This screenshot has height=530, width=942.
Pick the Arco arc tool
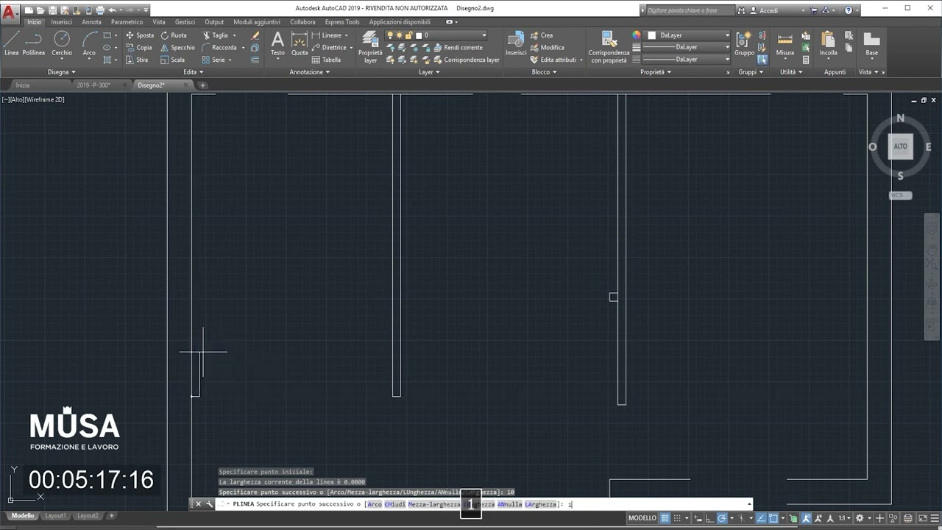click(89, 43)
